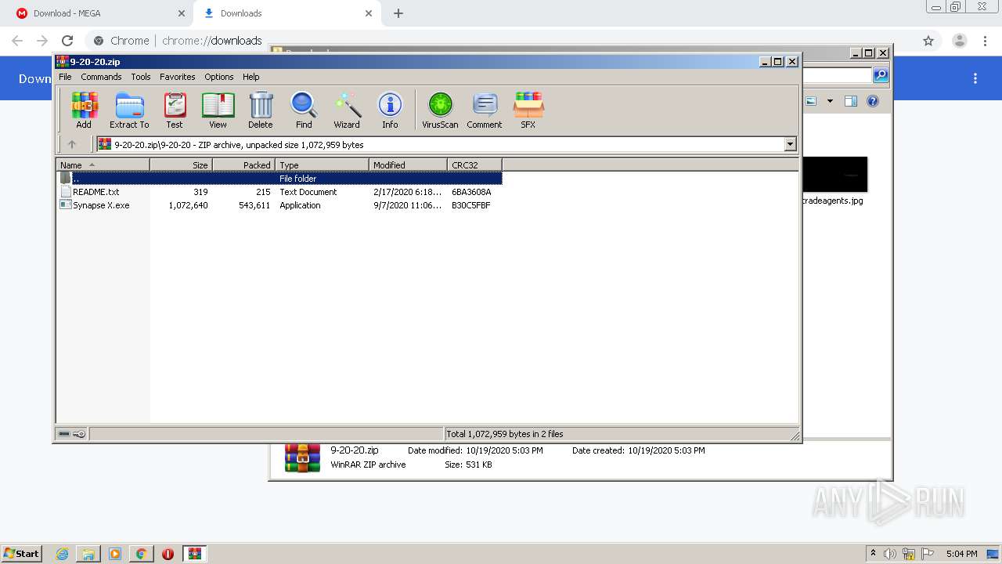Click the Explorer search magnifier button
1002x564 pixels.
(881, 75)
